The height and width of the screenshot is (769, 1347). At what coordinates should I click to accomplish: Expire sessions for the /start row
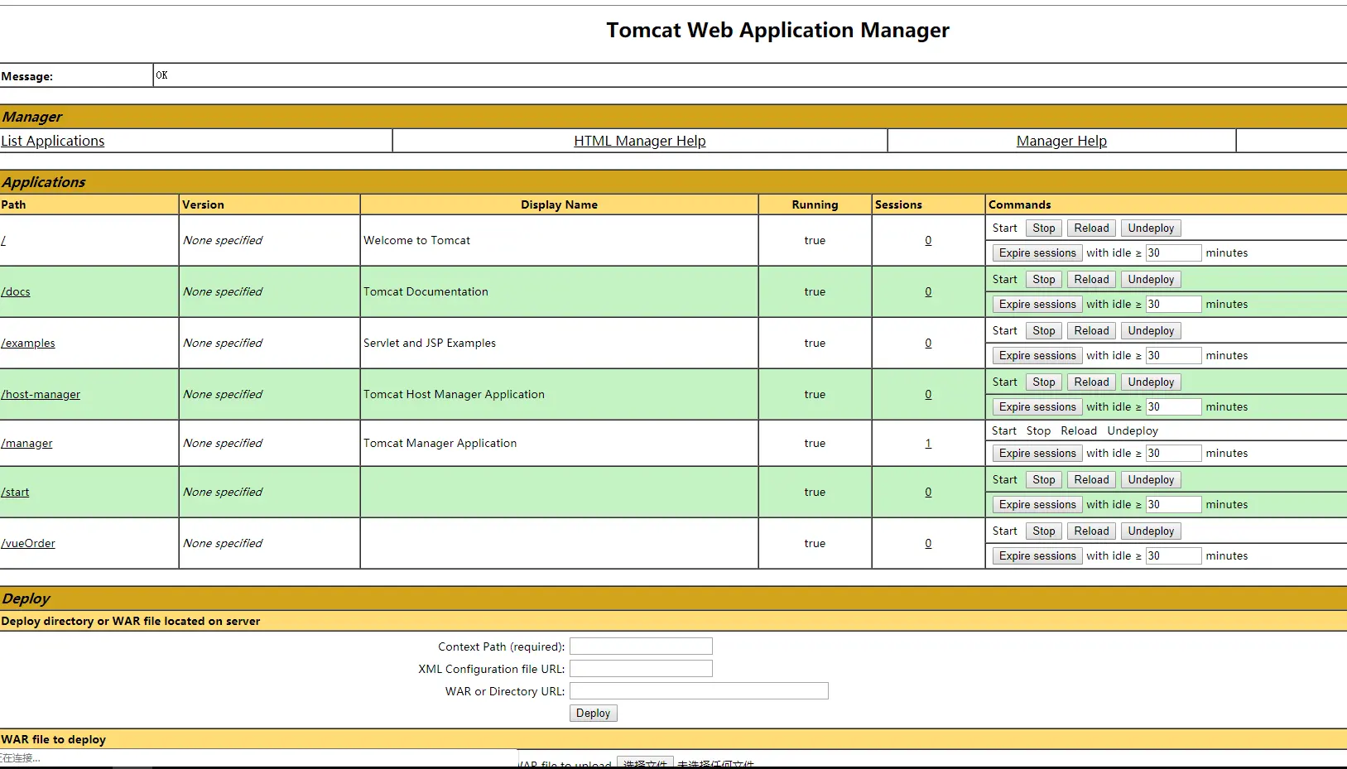coord(1037,505)
